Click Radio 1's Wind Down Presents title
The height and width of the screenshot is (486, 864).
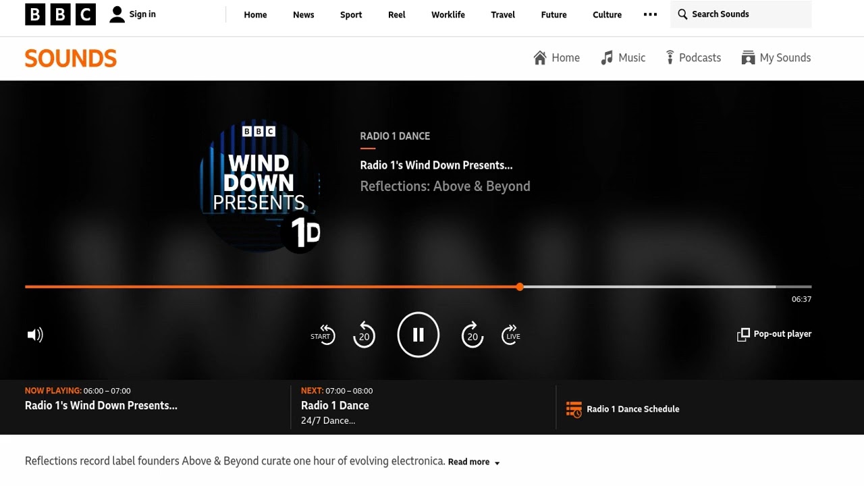point(436,165)
